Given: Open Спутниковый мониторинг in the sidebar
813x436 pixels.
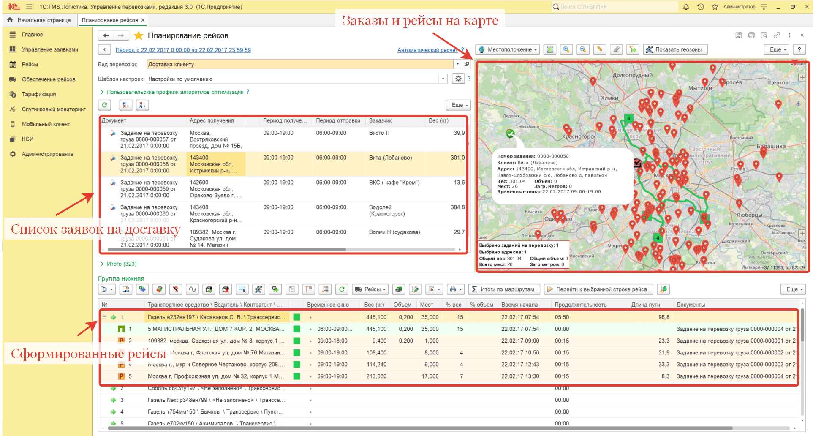Looking at the screenshot, I should [54, 109].
